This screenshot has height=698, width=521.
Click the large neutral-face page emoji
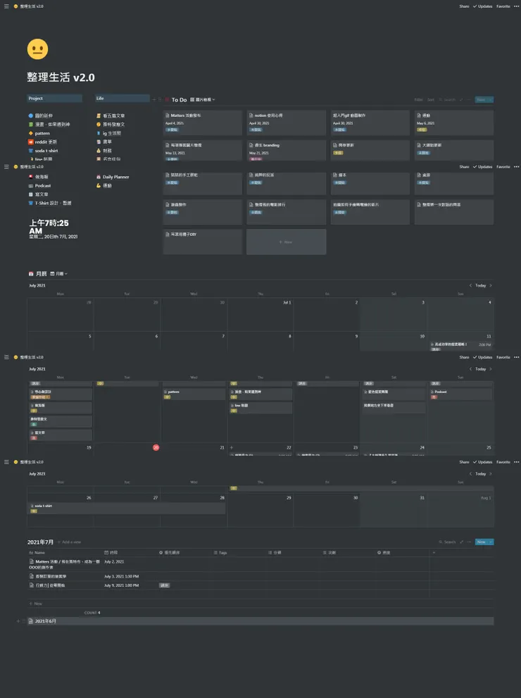[37, 49]
